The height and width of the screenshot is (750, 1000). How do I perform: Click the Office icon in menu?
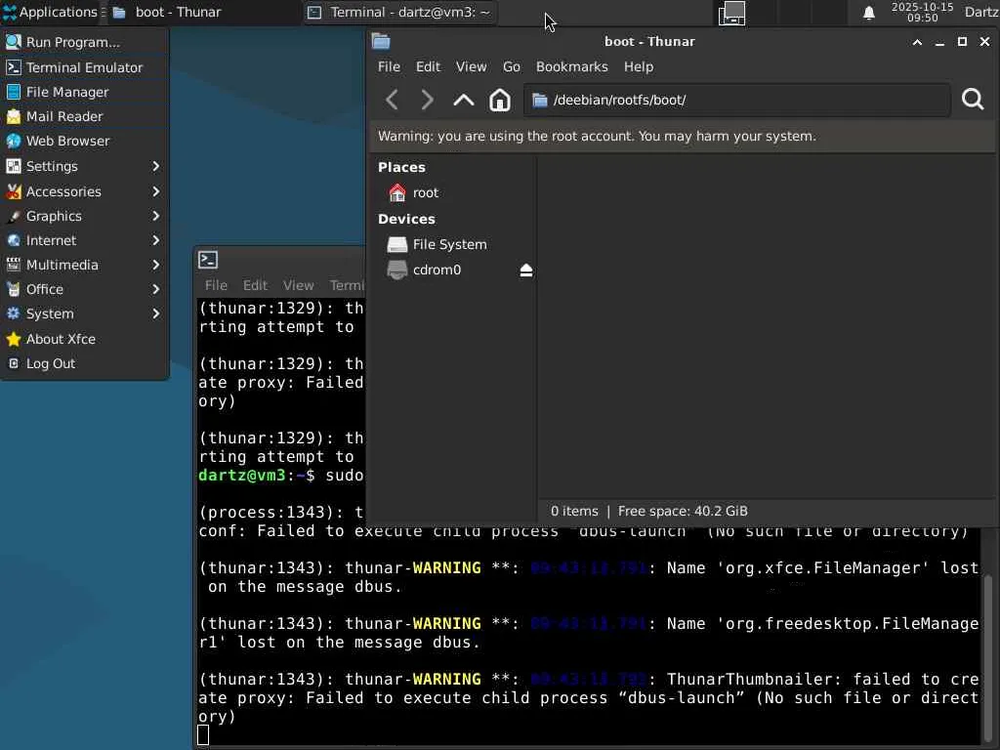pyautogui.click(x=14, y=289)
